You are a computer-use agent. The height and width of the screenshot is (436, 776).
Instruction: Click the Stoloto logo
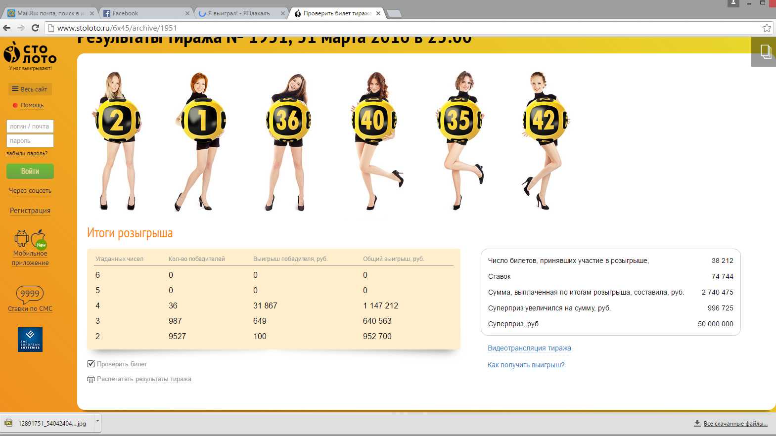[30, 55]
